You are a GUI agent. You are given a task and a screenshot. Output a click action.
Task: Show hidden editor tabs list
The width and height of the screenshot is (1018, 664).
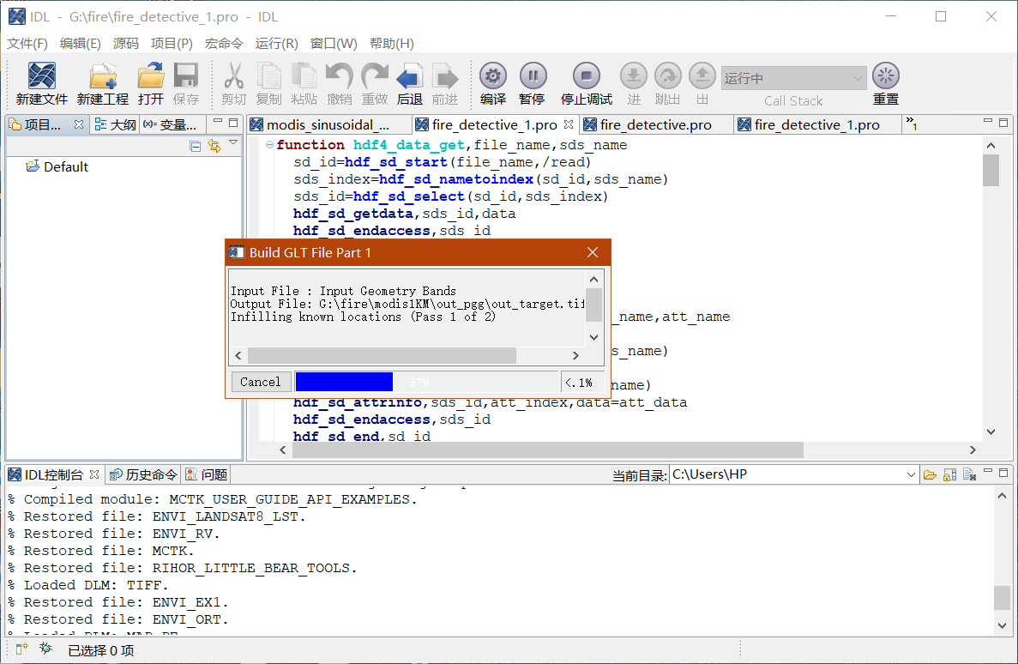[912, 124]
